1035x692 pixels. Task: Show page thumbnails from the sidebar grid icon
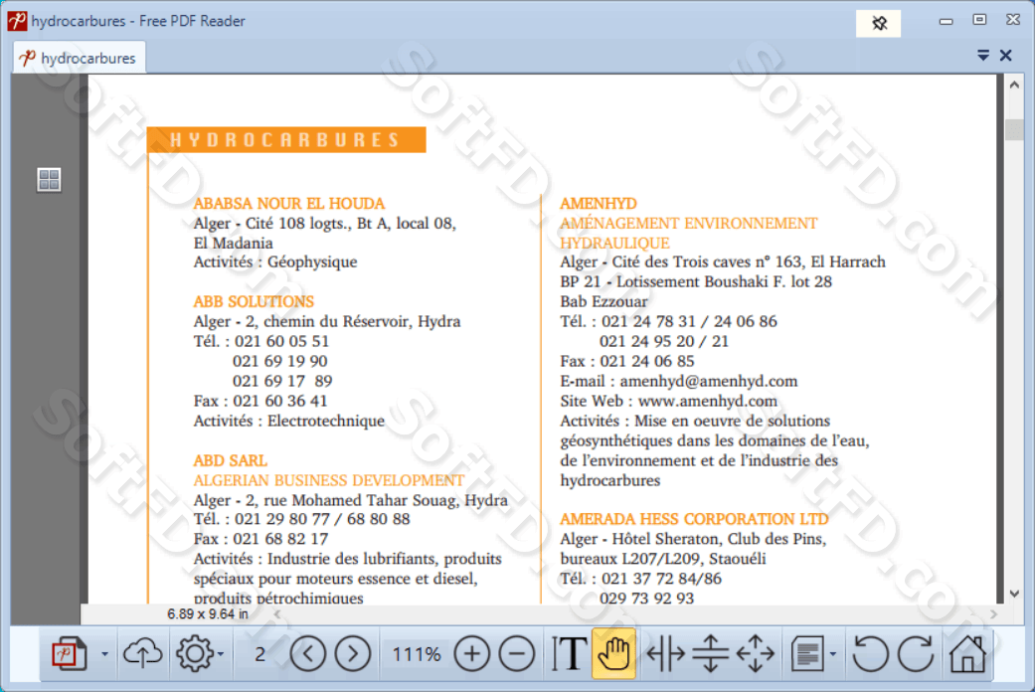pos(49,179)
